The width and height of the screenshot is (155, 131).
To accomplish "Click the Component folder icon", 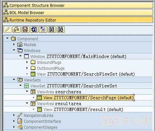I will (x=13, y=39).
